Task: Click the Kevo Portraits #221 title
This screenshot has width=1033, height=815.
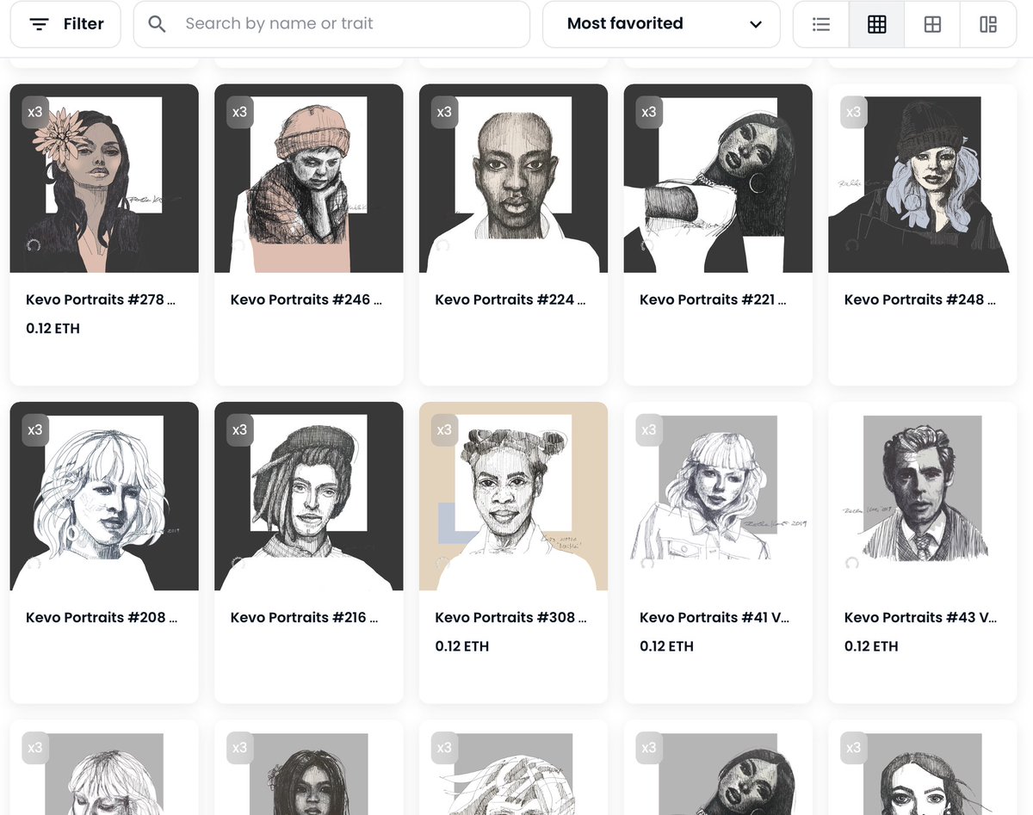Action: pos(714,299)
